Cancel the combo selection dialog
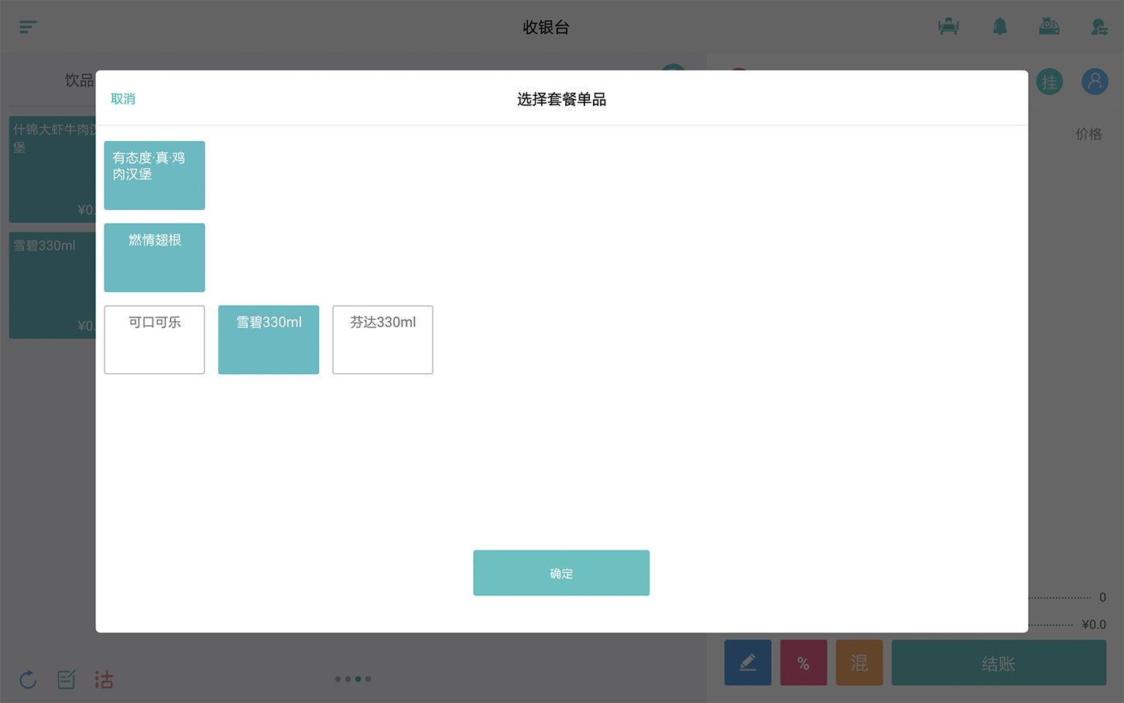Screen dimensions: 1124x703 [x=123, y=98]
